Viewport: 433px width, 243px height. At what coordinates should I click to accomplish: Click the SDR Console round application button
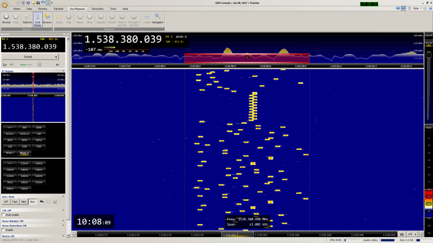pyautogui.click(x=5, y=5)
